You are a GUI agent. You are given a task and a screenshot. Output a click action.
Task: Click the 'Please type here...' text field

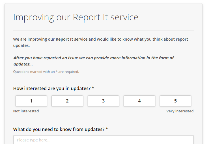(x=104, y=140)
